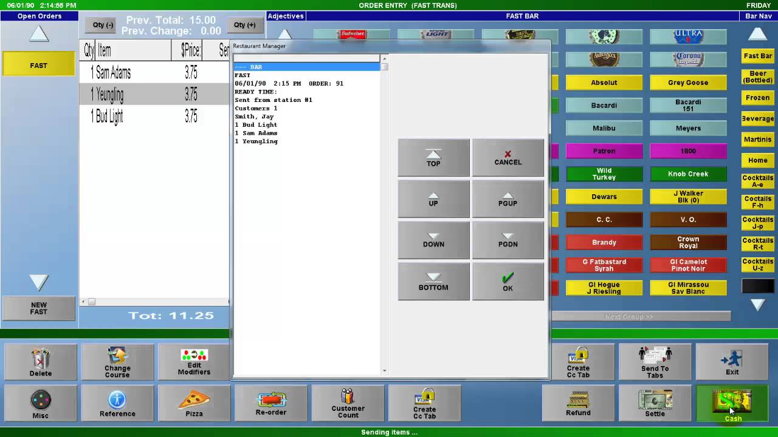Tap Create Cc Tab beside Customer Count
The height and width of the screenshot is (437, 778).
[424, 404]
